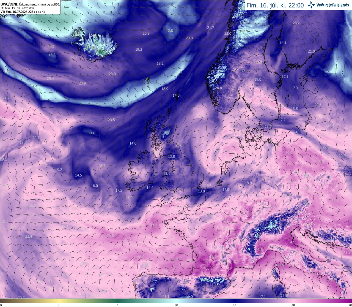Viewport: 352px width, 307px height.
Task: Click the Veðurstofa Íslands logo icon
Action: pyautogui.click(x=311, y=5)
